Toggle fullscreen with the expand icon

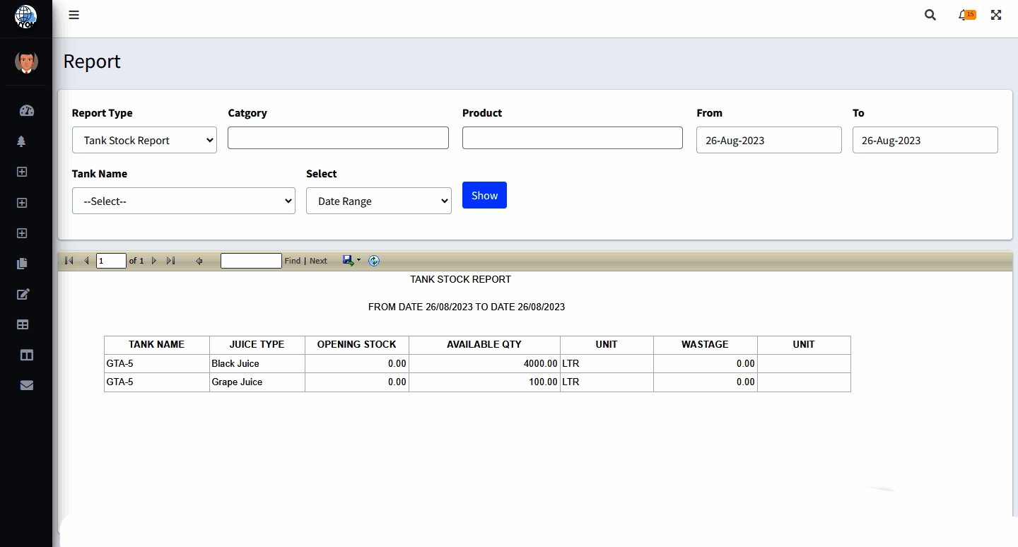(995, 14)
